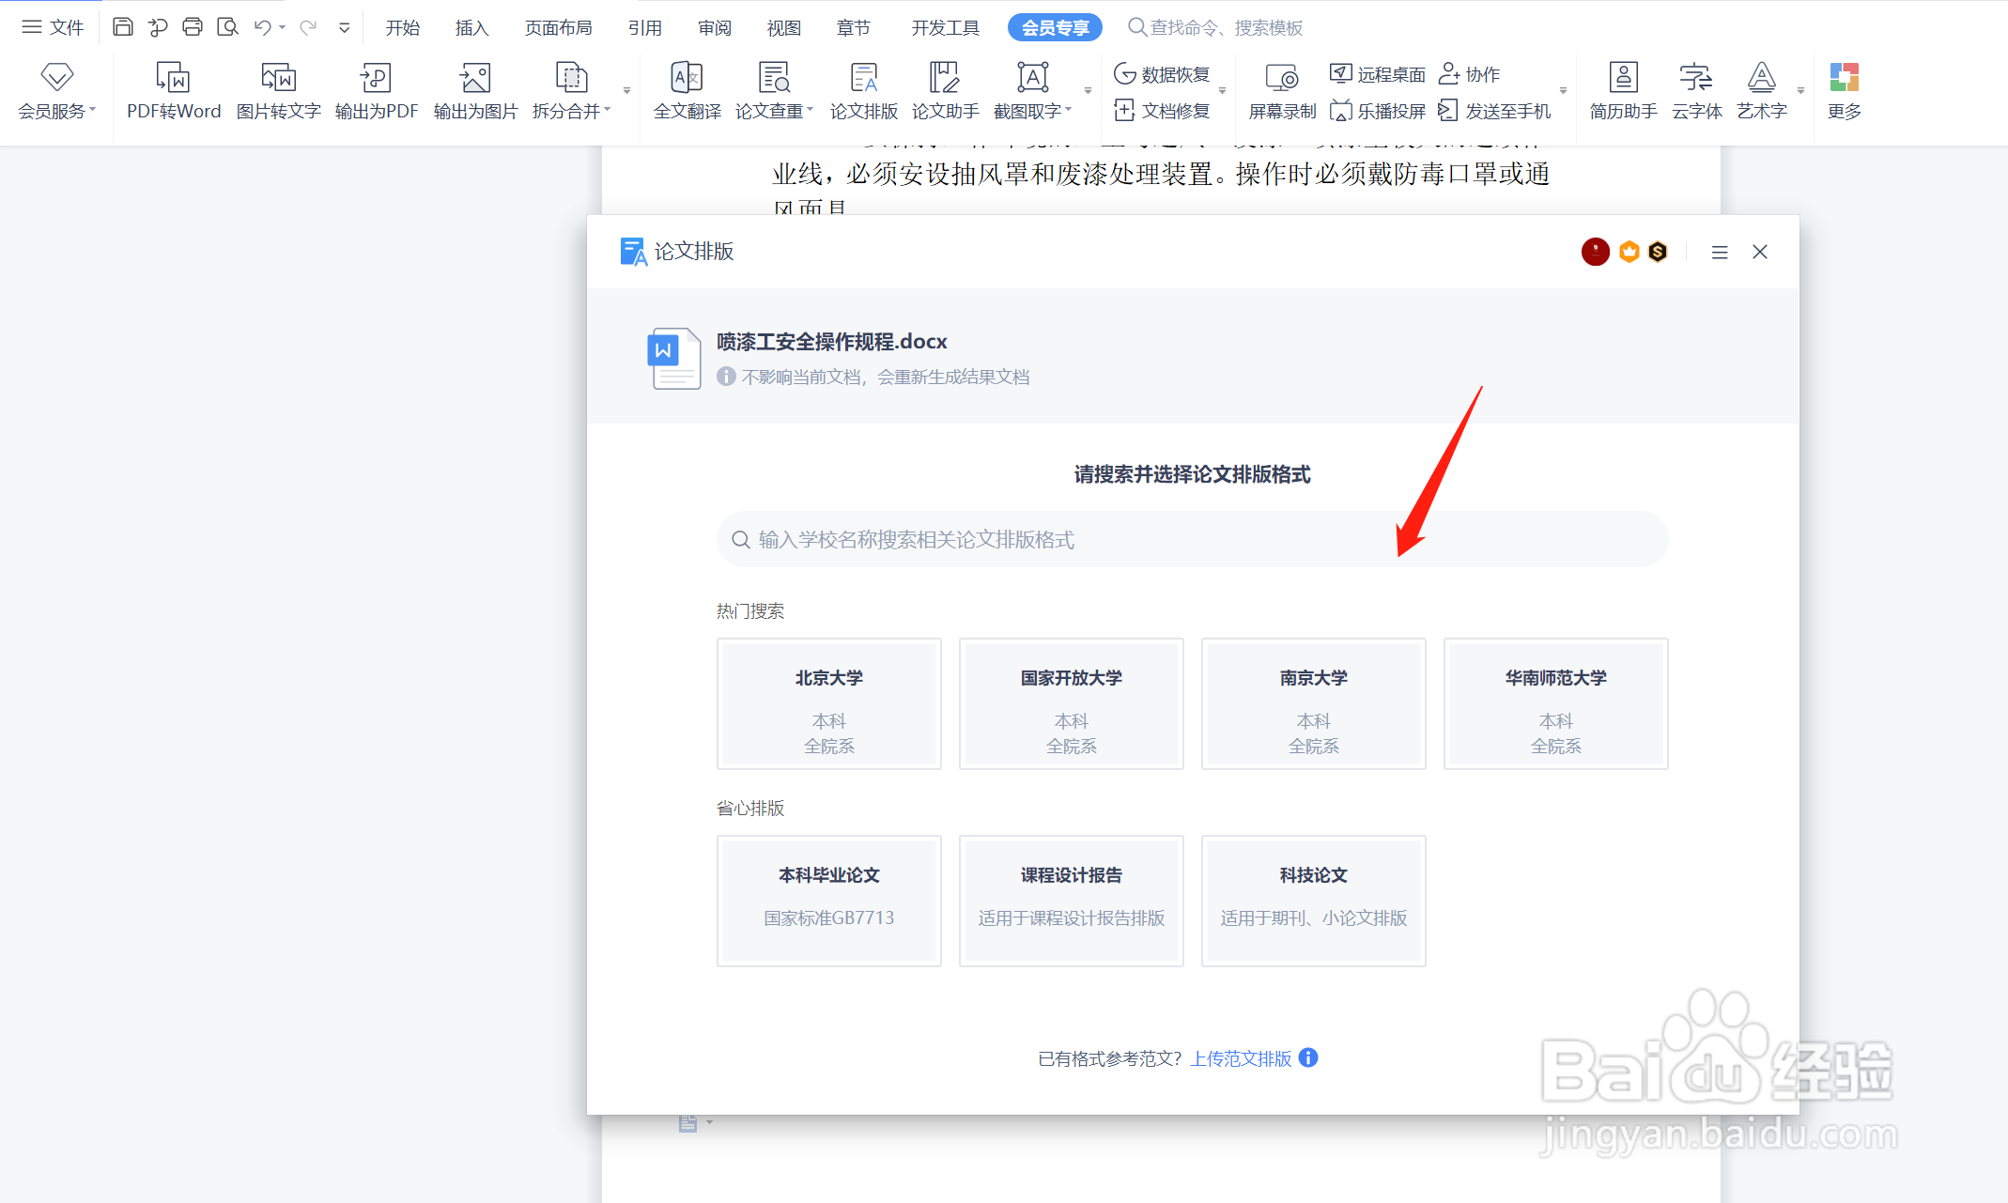Open the 论文助手 tool

945,91
